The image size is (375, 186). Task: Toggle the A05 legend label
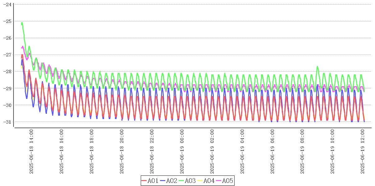[x=227, y=181]
